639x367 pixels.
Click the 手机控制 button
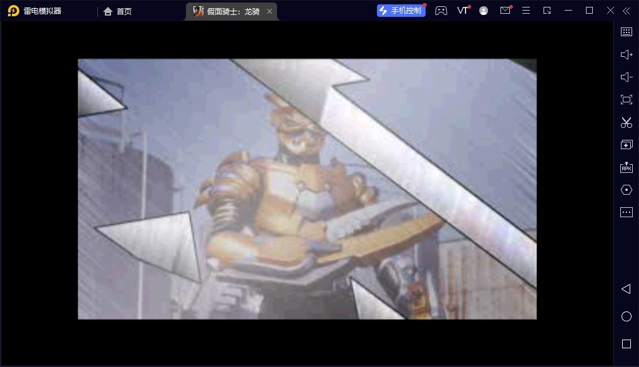[401, 11]
